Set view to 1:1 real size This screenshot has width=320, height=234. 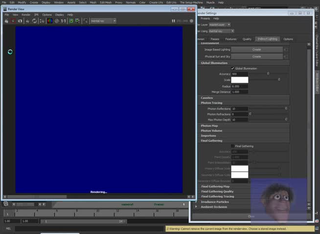[x=64, y=21]
